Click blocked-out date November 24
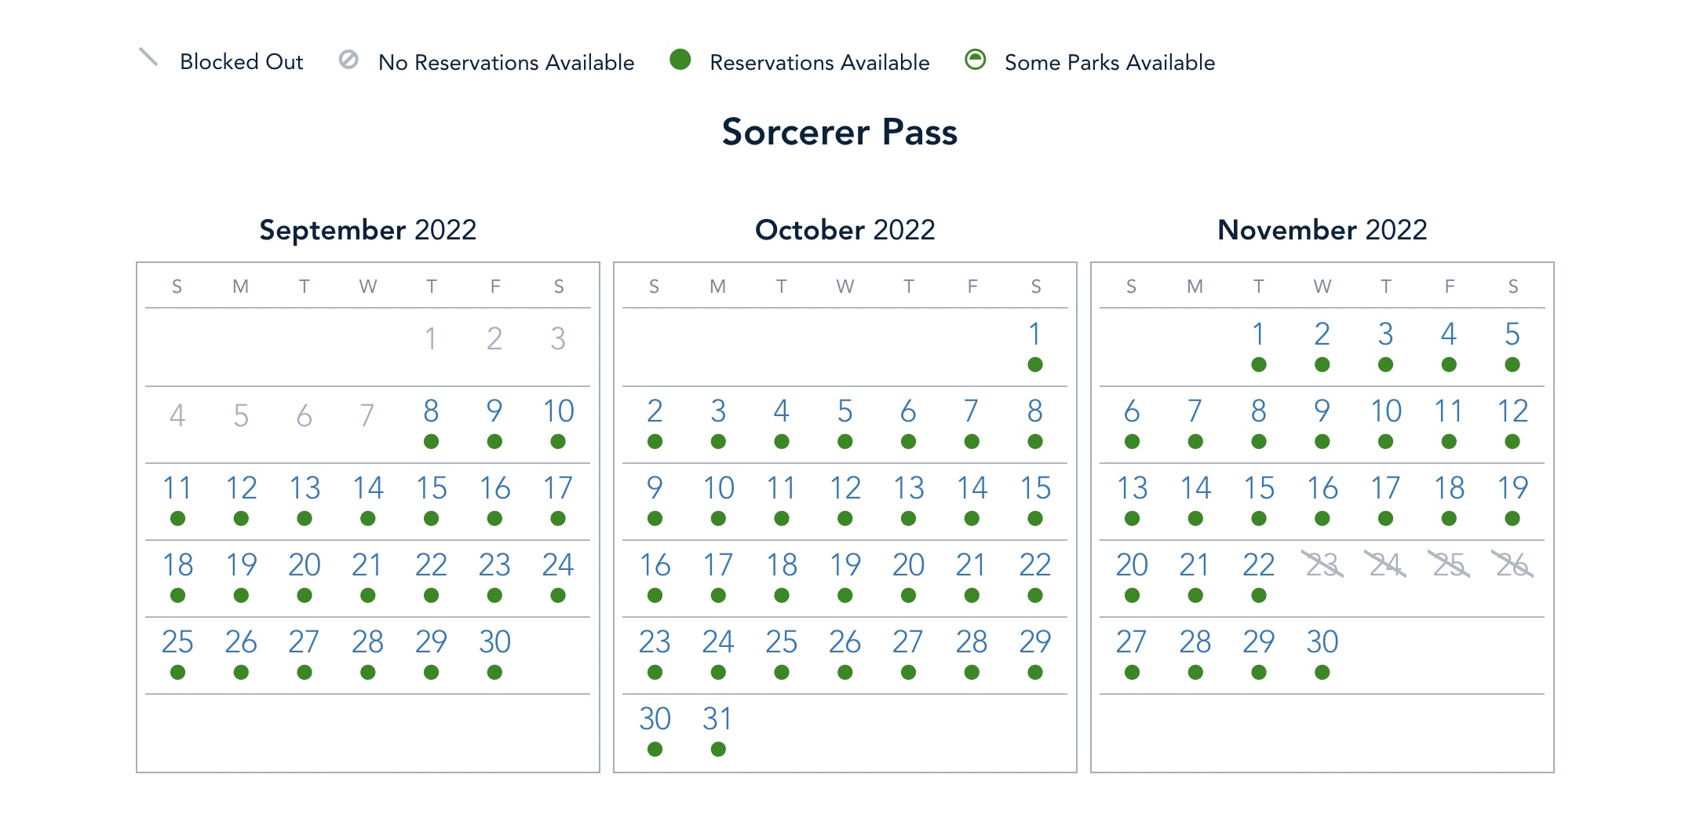 click(x=1385, y=564)
